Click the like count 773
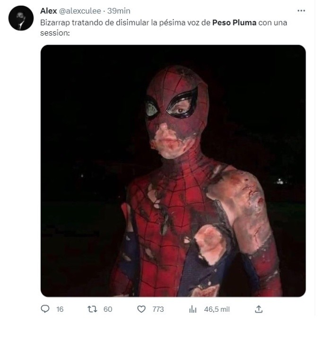The image size is (331, 352). (158, 309)
